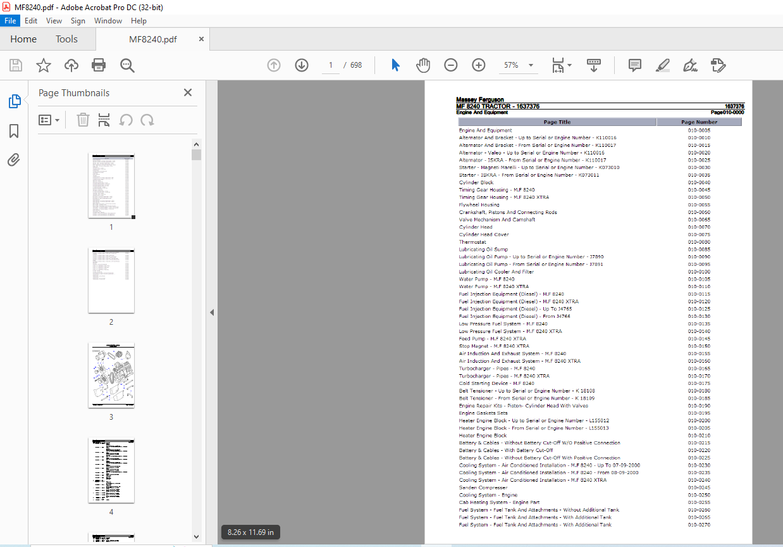This screenshot has width=783, height=547.
Task: Open the Sign menu
Action: (78, 21)
